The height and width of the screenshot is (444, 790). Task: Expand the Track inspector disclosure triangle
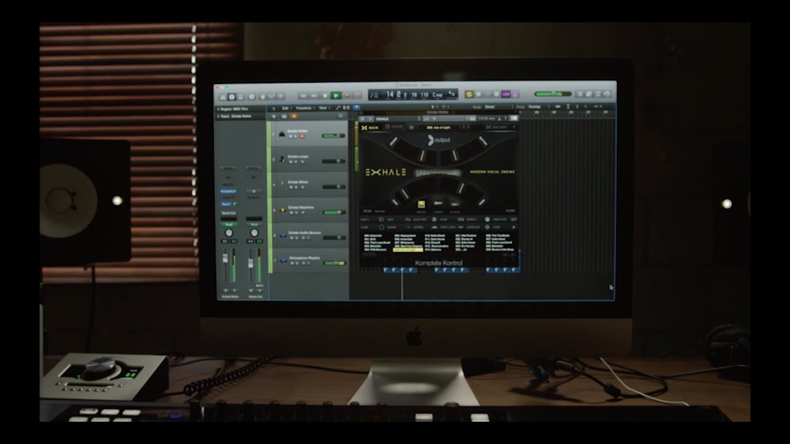pos(217,115)
